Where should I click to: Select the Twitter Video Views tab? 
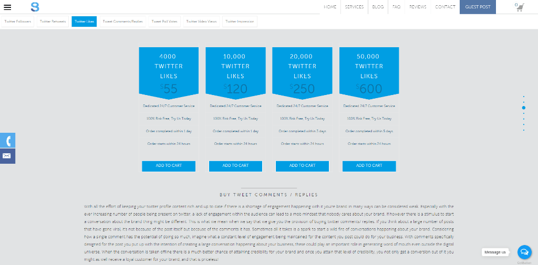pos(201,22)
